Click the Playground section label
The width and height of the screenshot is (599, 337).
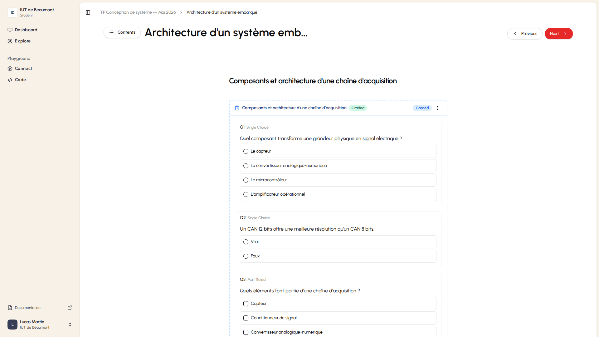pos(19,59)
